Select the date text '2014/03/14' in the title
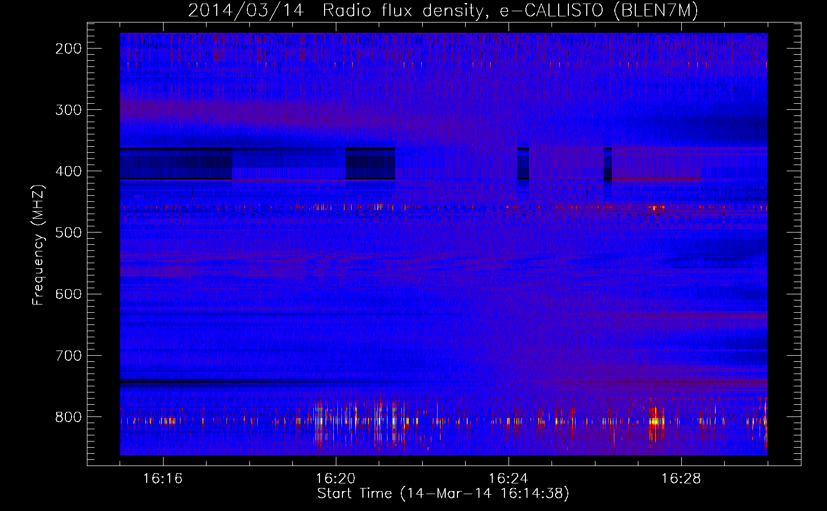Image resolution: width=827 pixels, height=511 pixels. (246, 11)
